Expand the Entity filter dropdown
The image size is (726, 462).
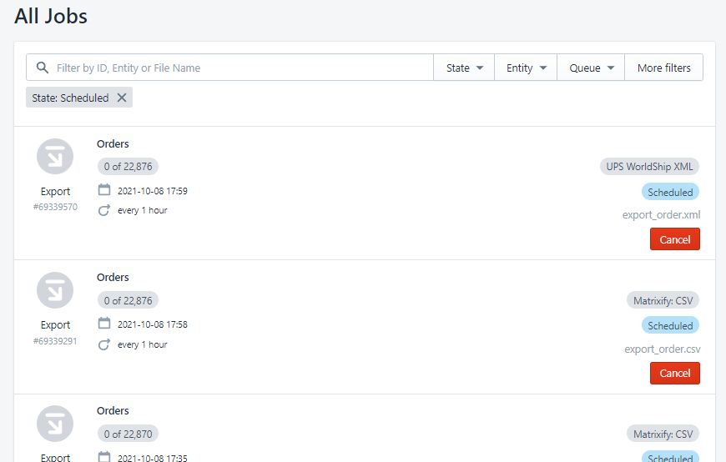tap(526, 68)
